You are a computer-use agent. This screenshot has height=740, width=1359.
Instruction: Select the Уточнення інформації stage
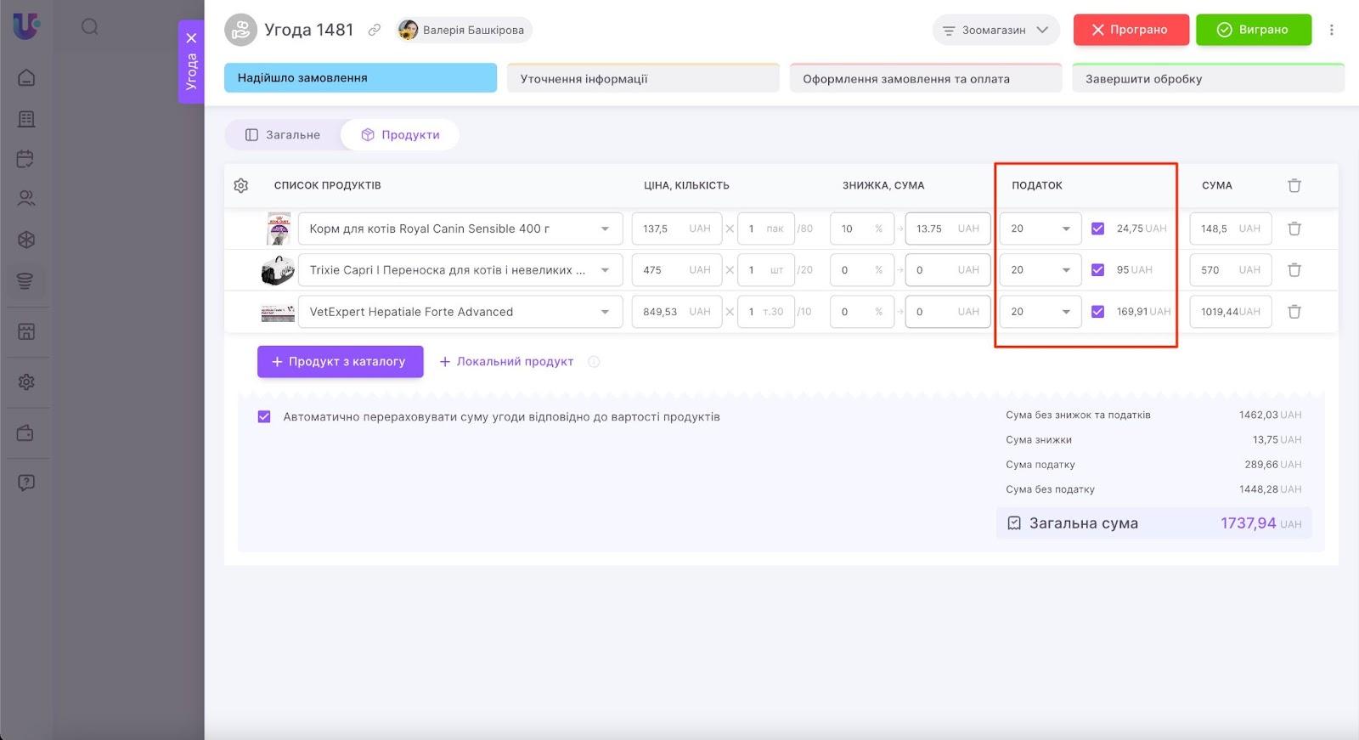coord(642,79)
